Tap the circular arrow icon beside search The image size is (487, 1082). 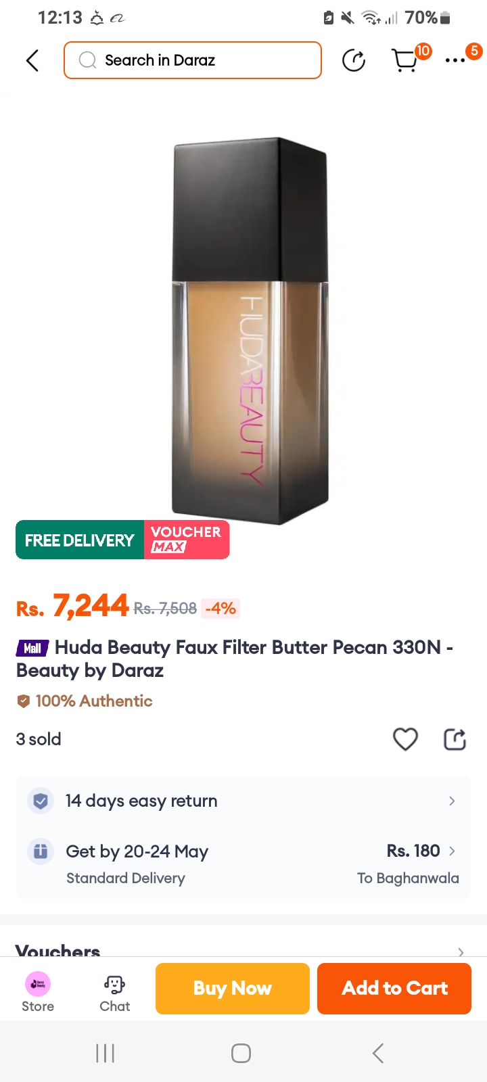tap(354, 61)
